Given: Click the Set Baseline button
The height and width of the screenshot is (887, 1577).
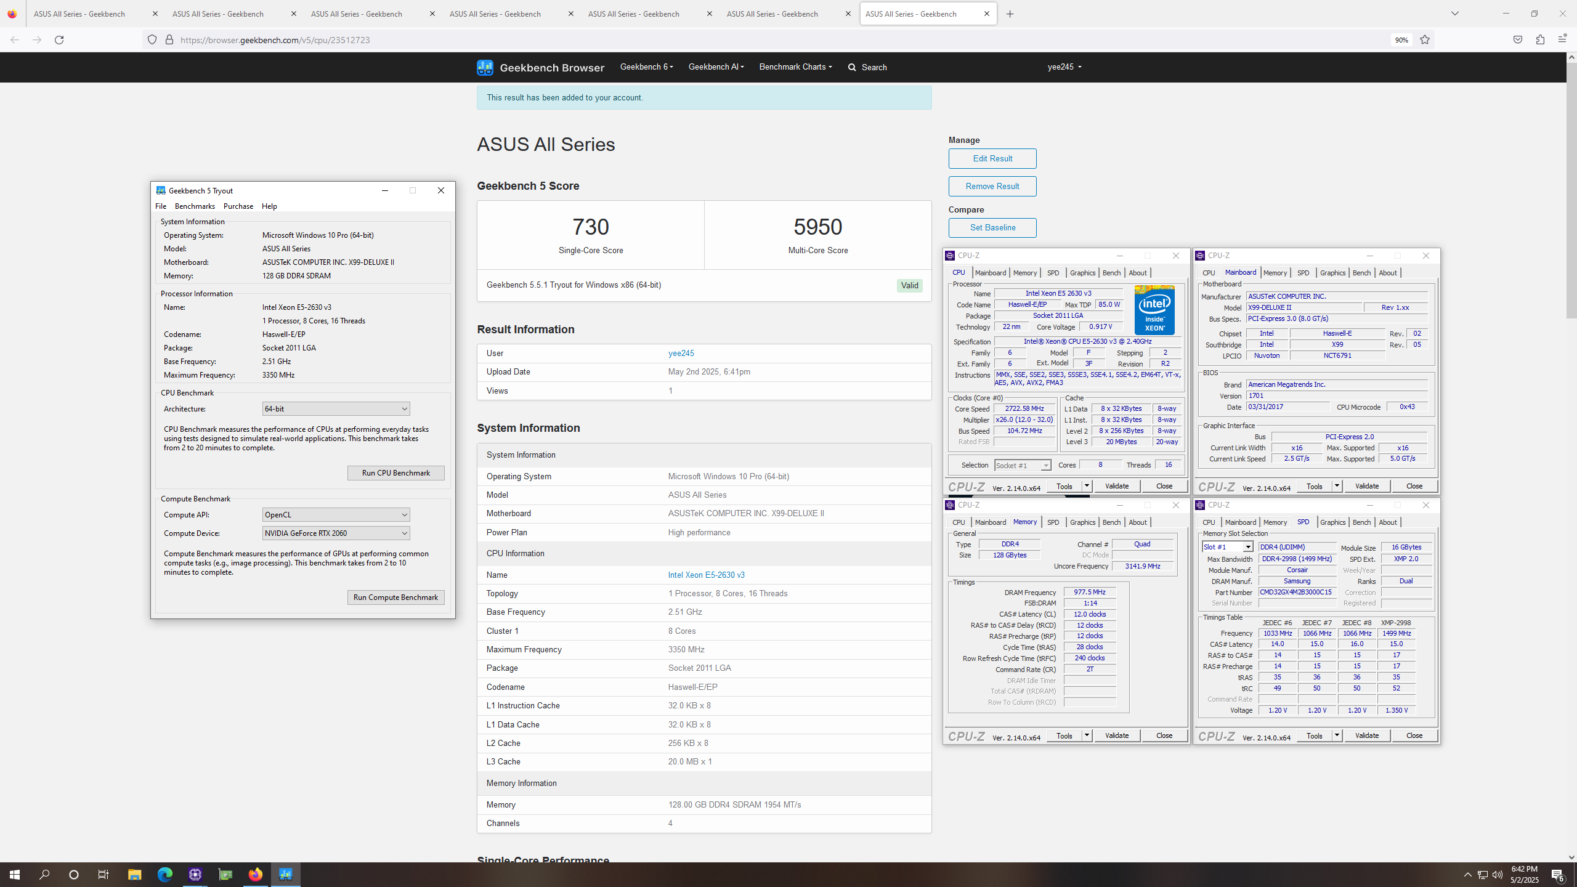Looking at the screenshot, I should point(992,227).
